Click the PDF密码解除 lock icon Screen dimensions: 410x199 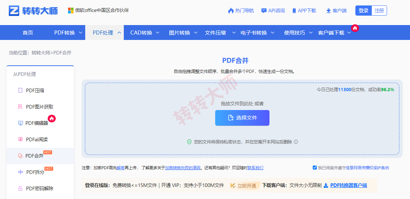20,188
